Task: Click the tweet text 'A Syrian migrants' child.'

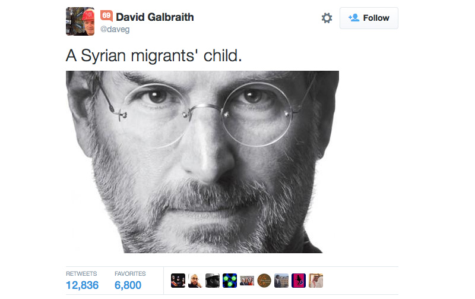Action: tap(154, 56)
